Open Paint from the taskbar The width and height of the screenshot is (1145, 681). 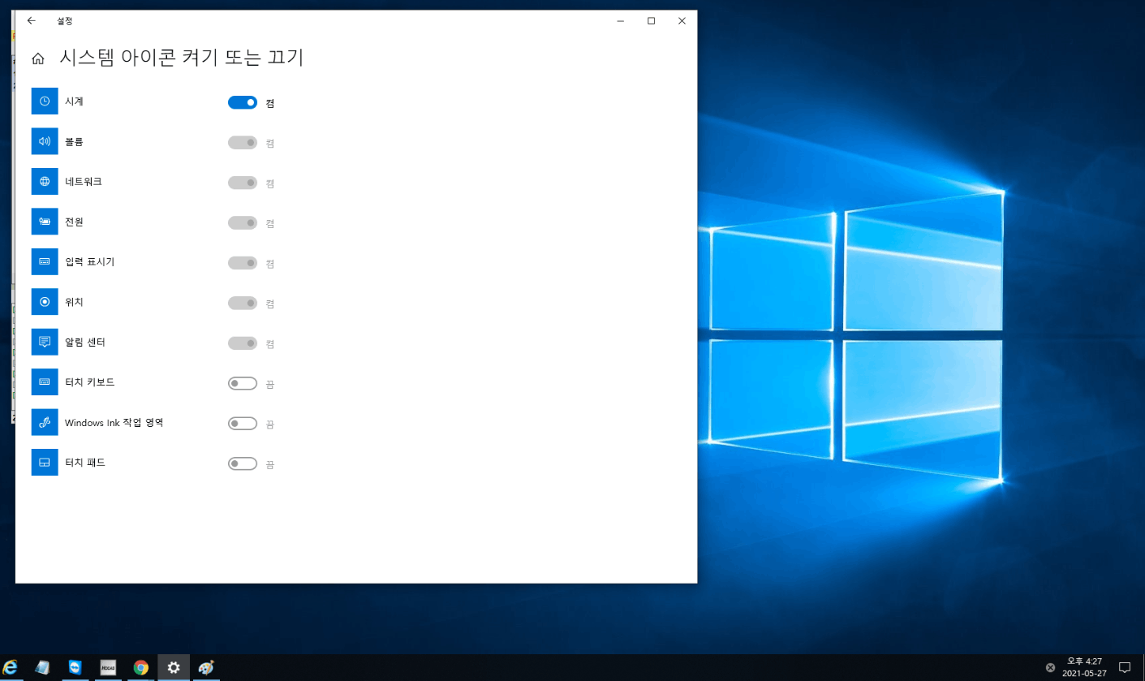(206, 667)
